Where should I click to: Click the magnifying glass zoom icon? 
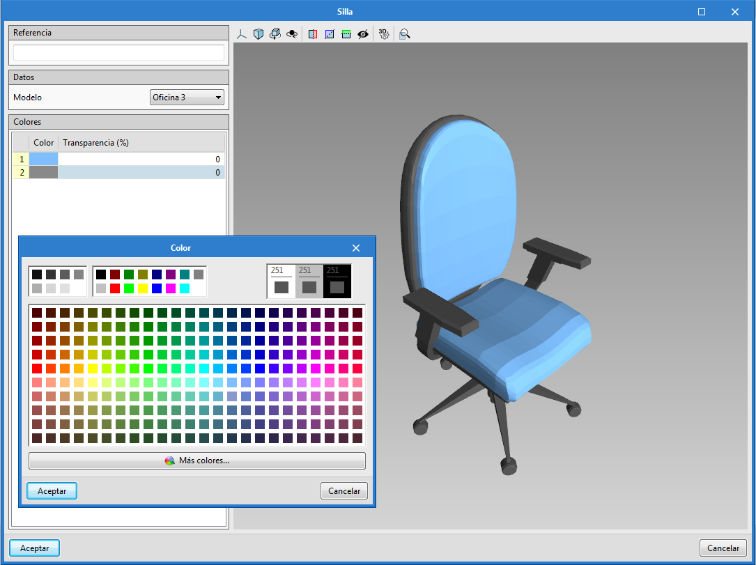pos(405,33)
